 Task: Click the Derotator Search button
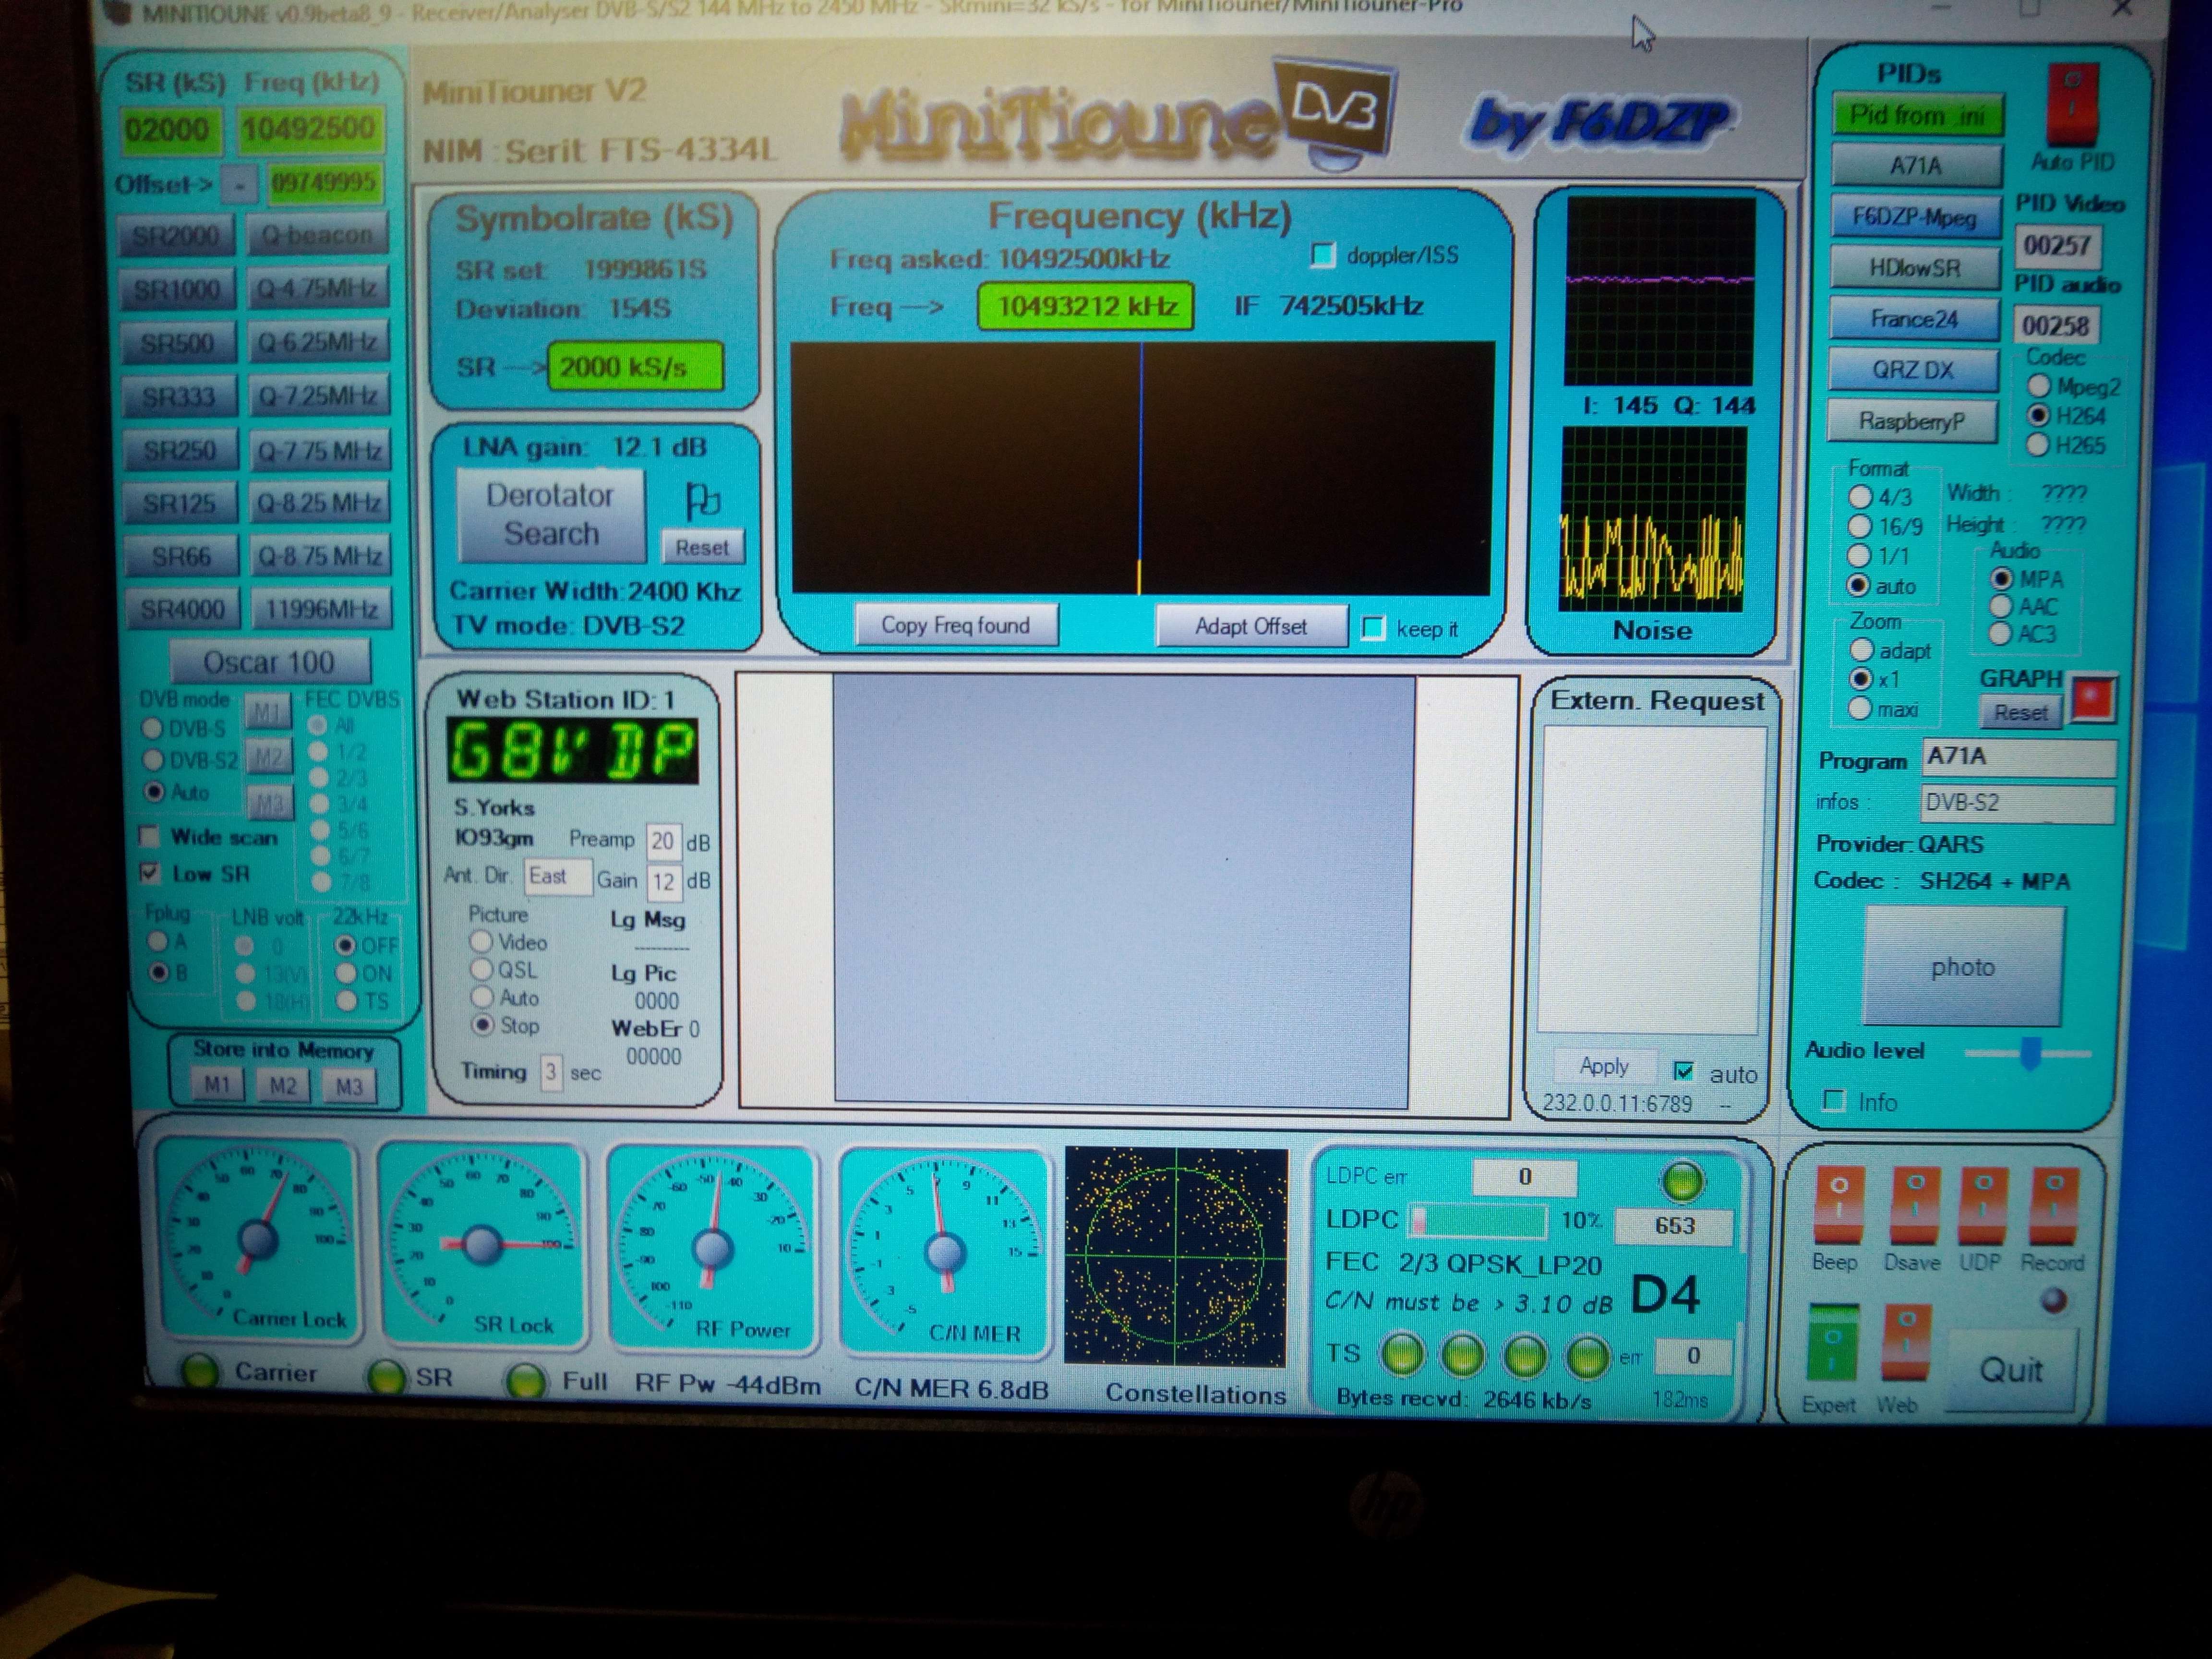551,515
